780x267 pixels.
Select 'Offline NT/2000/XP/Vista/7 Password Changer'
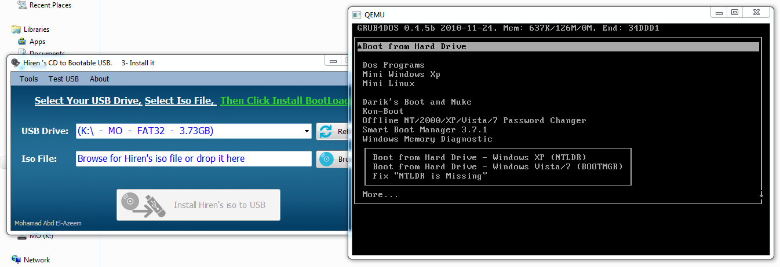point(474,120)
